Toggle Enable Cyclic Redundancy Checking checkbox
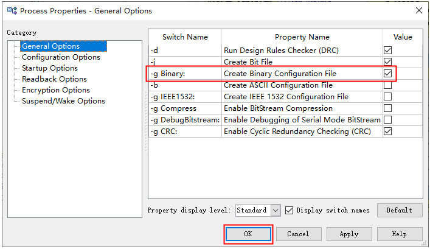 click(387, 132)
